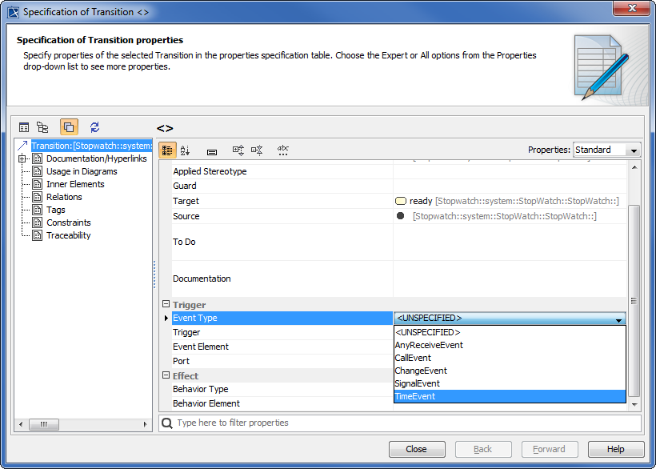Click the expand all categories icon
Viewport: 656px width, 469px height.
pos(238,150)
